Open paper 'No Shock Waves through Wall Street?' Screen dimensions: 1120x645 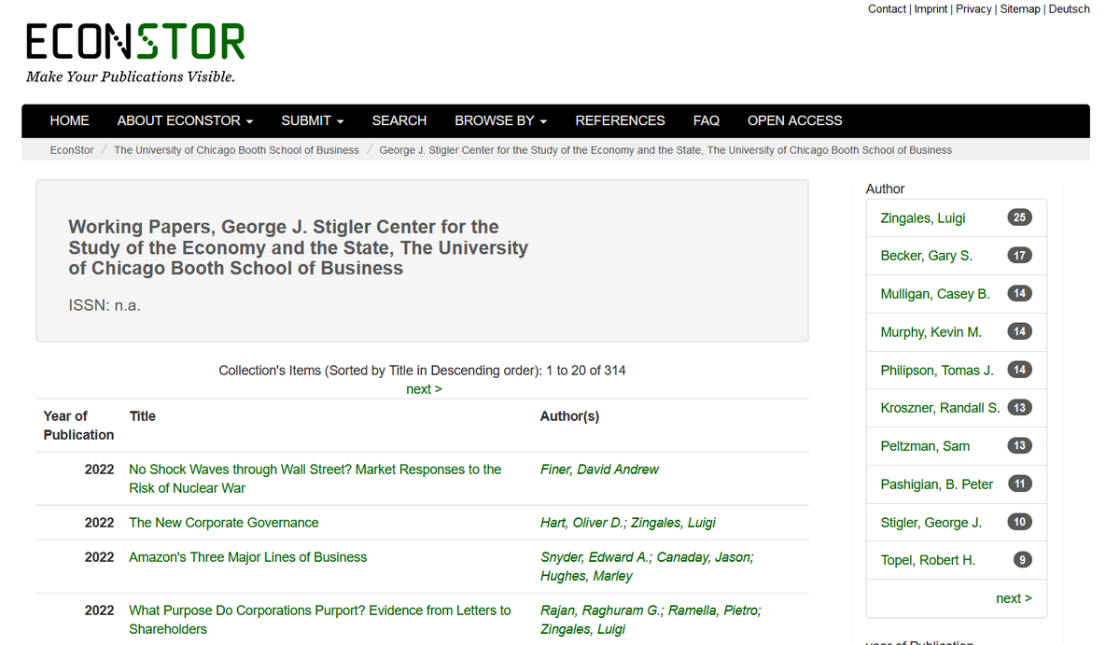coord(315,478)
